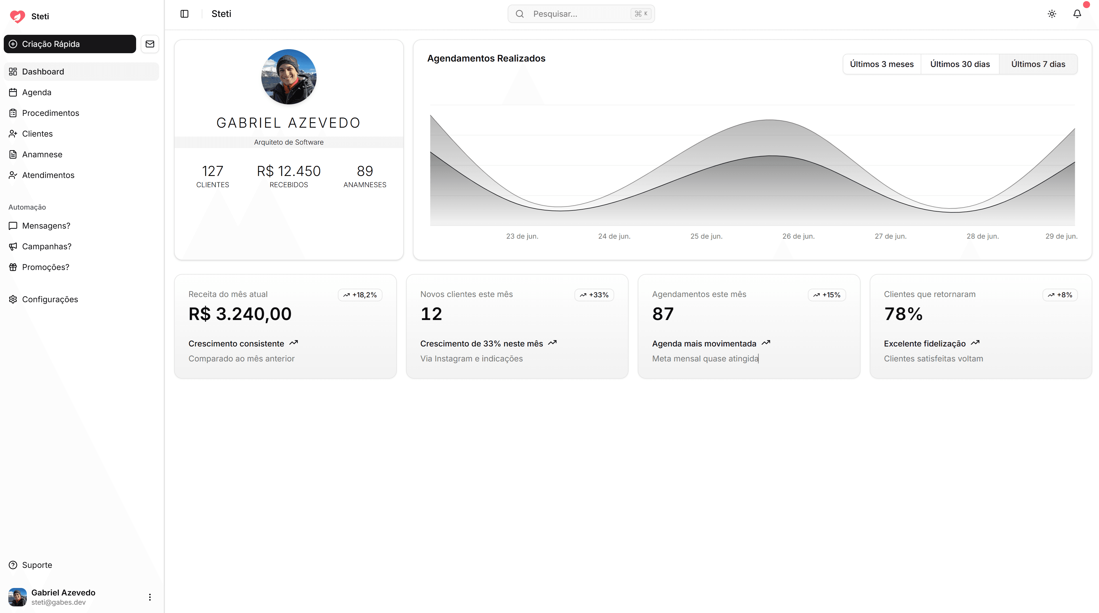Click the Dashboard grid icon
This screenshot has width=1099, height=613.
[x=13, y=72]
